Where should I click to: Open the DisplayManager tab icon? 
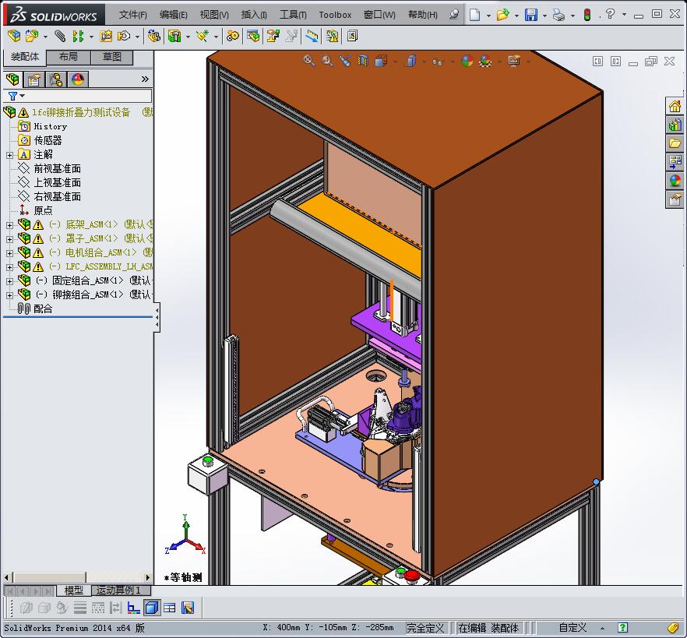coord(78,79)
